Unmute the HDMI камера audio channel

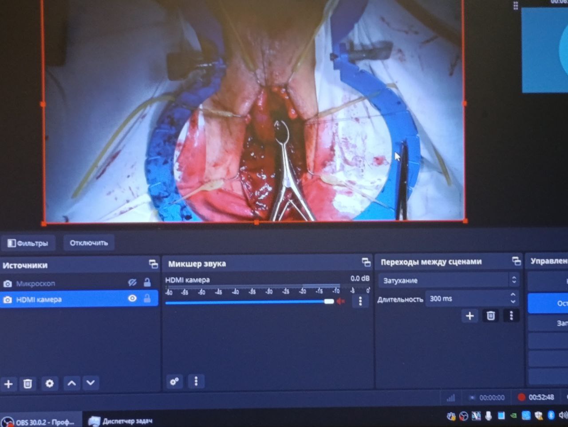tap(341, 301)
